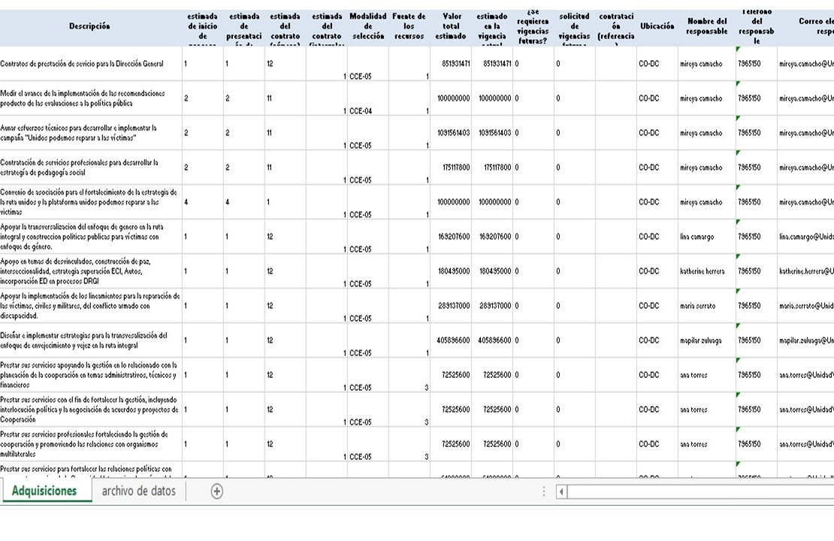Select the "katherine herrera" name cell
This screenshot has width=834, height=541.
[707, 271]
